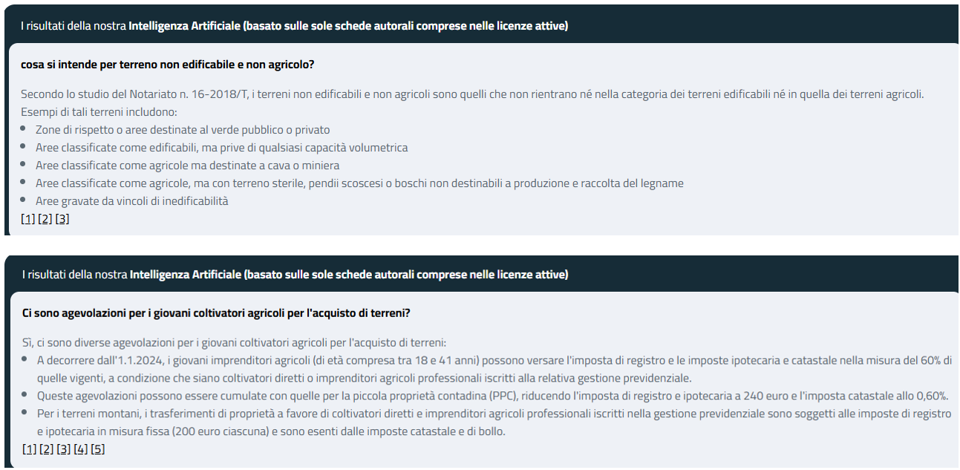
Task: Open citation [4] of the giovani coltivatori answer
Action: pyautogui.click(x=81, y=449)
